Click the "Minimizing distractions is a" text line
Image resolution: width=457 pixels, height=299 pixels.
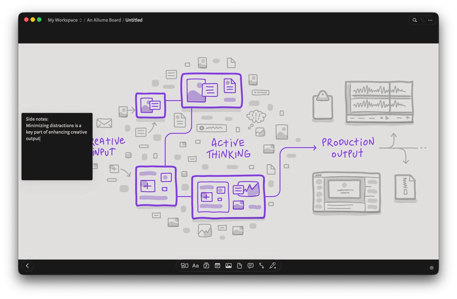(53, 126)
